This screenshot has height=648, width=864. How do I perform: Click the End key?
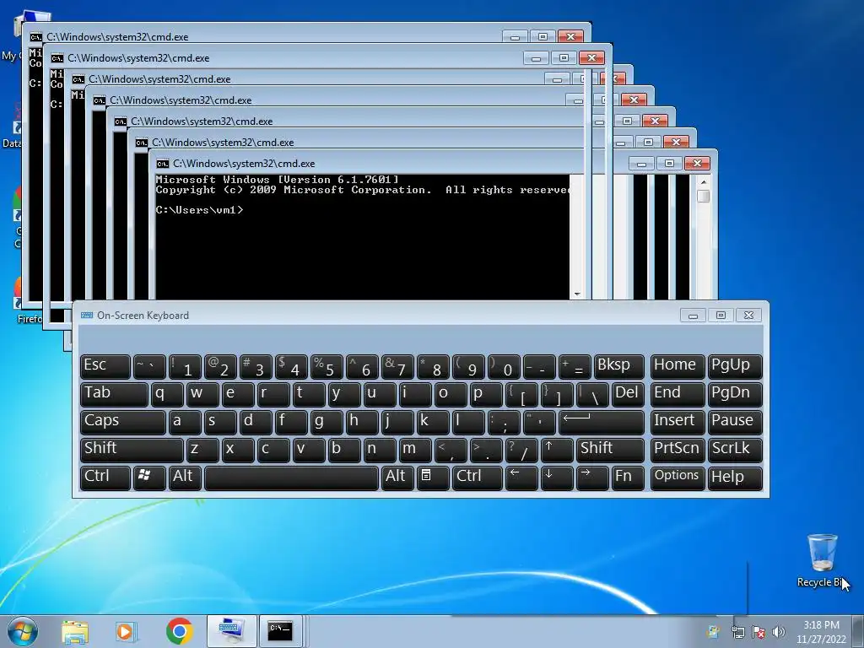(x=678, y=394)
